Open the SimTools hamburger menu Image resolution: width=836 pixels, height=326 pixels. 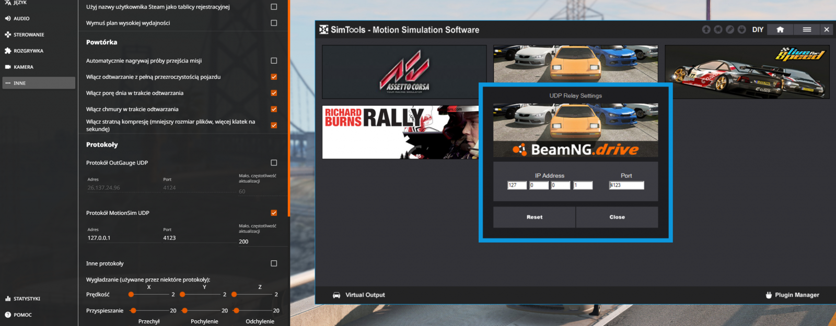(x=807, y=30)
